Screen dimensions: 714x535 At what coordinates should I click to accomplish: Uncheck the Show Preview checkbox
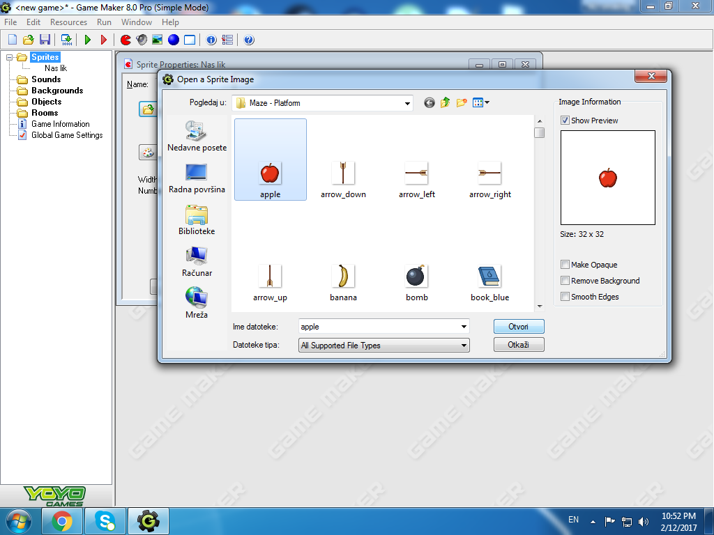[x=565, y=121]
